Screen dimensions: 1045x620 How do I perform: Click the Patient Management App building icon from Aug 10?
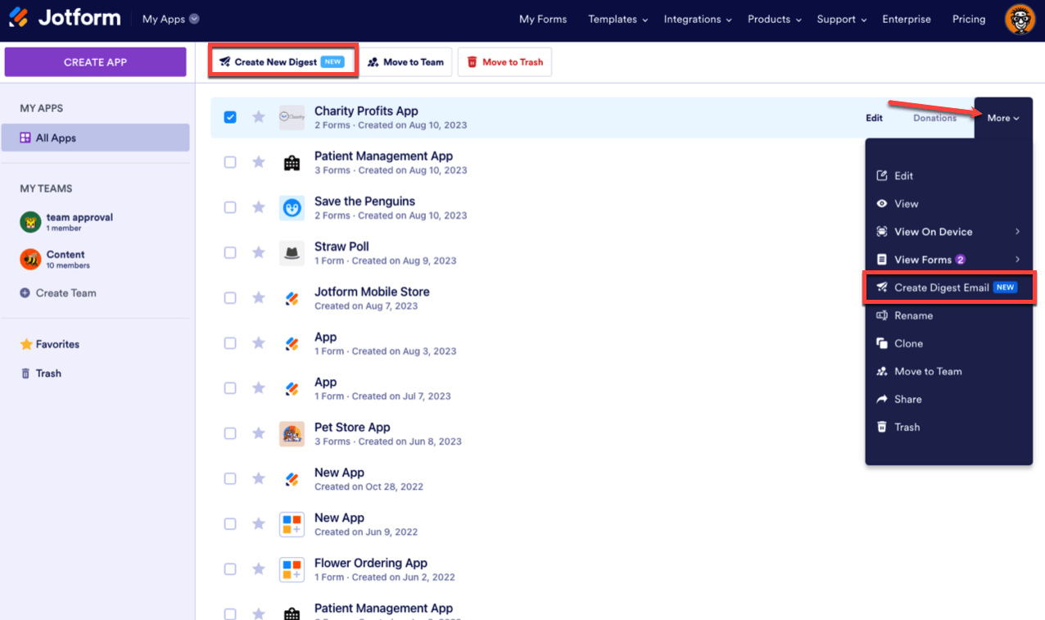292,163
